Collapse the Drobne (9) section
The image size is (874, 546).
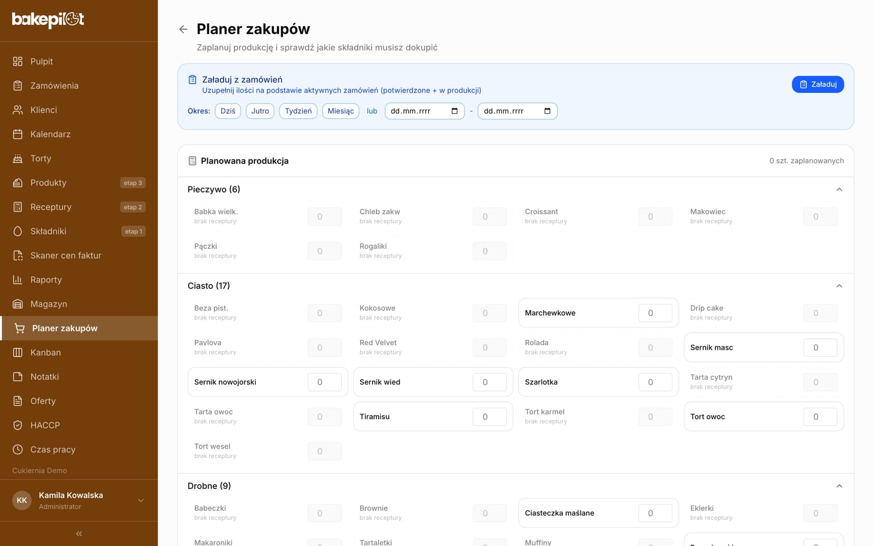[839, 486]
